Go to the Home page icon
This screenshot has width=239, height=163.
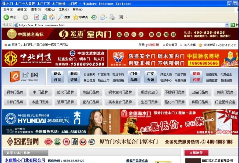pos(52,17)
